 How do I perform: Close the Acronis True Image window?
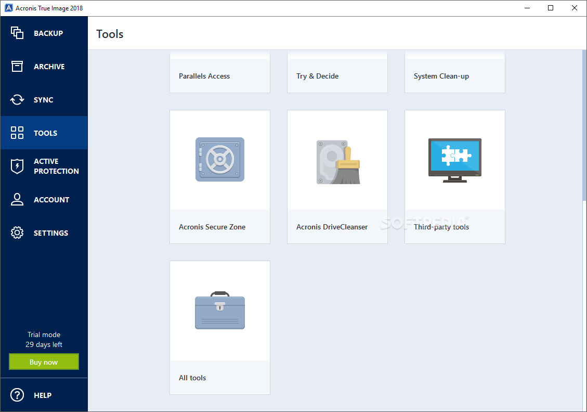point(575,8)
